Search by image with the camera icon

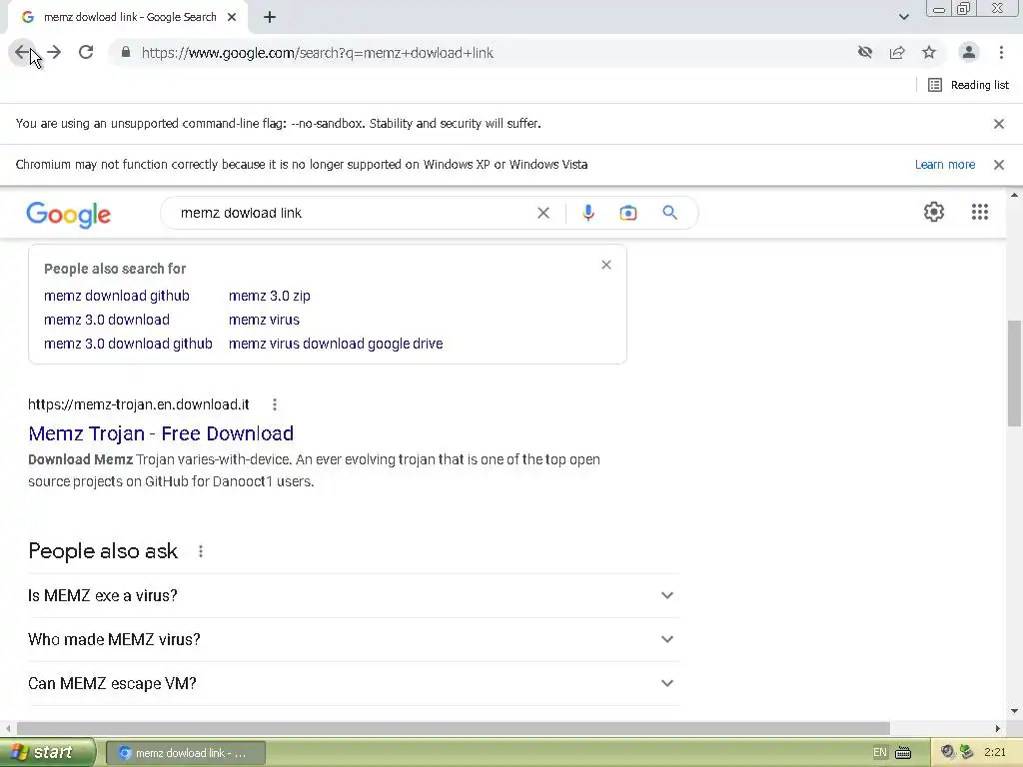(628, 213)
